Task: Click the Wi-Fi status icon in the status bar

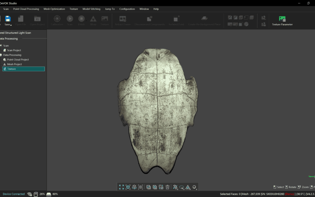Action: click(x=30, y=194)
